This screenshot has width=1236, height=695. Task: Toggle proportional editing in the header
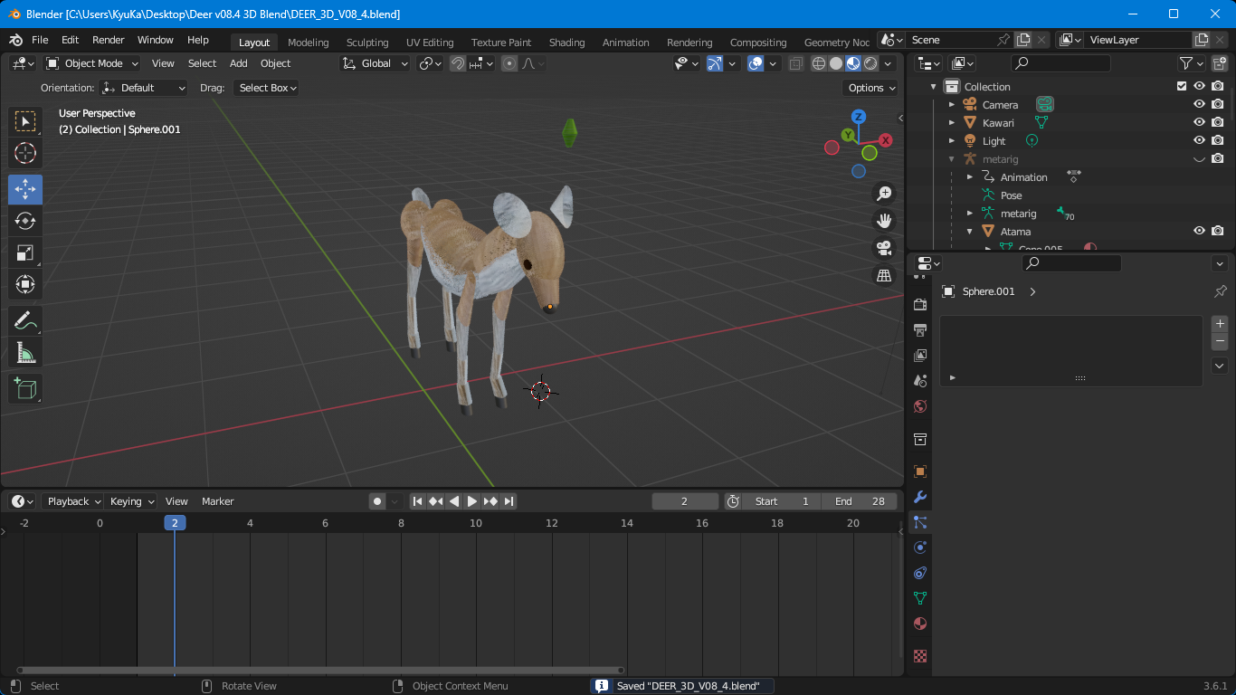point(509,63)
